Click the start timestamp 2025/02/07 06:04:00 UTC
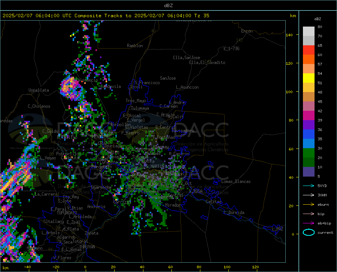 click(x=37, y=16)
